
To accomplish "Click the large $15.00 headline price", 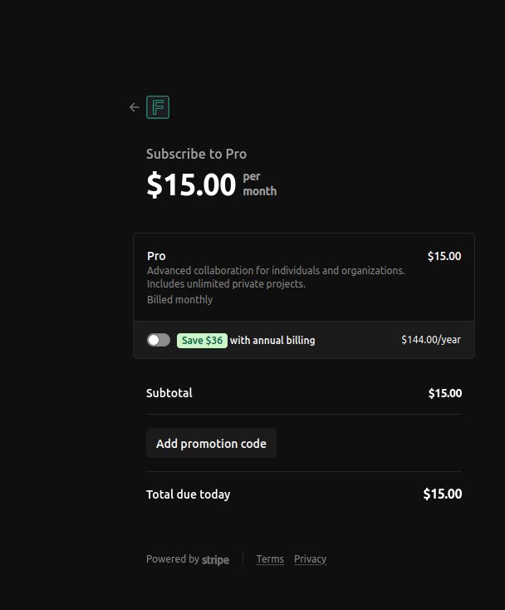I will 191,184.
